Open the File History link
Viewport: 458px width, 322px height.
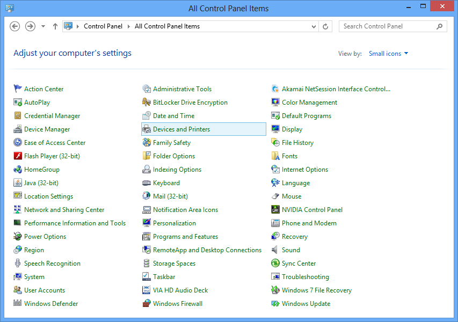[297, 142]
